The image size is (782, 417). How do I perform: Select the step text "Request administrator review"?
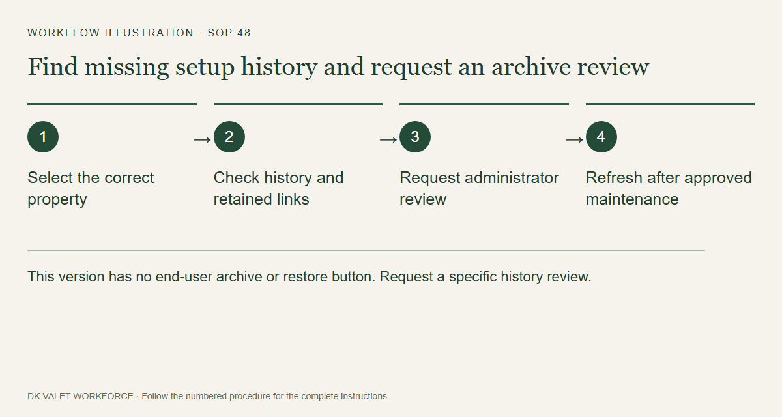pyautogui.click(x=479, y=188)
